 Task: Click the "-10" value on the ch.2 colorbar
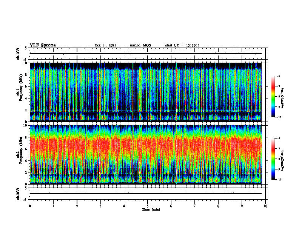click(x=279, y=180)
